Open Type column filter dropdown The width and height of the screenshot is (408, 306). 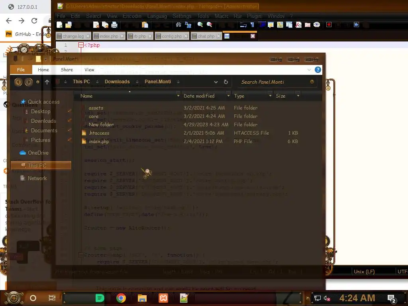(270, 96)
